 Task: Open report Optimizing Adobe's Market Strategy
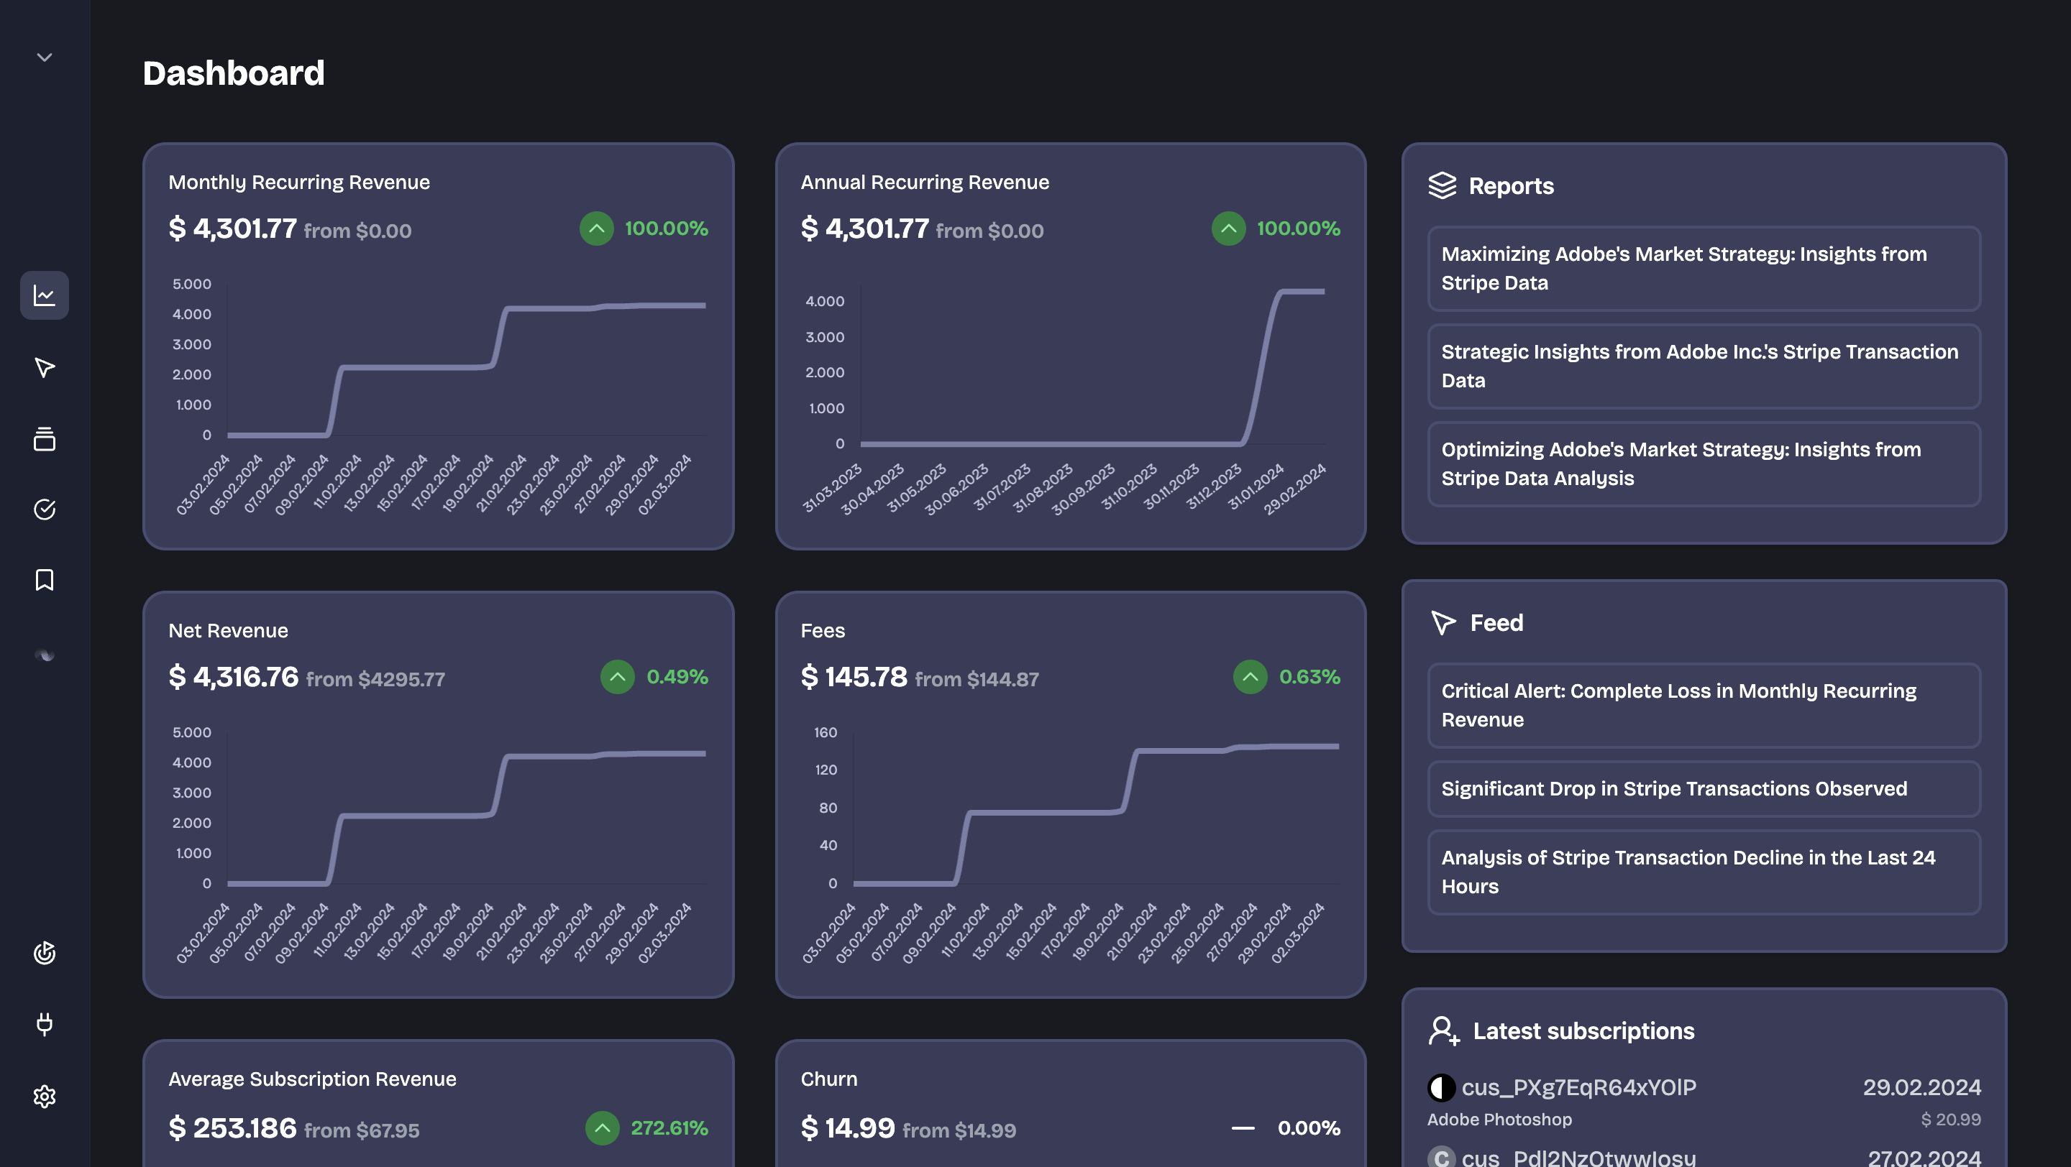[x=1704, y=464]
